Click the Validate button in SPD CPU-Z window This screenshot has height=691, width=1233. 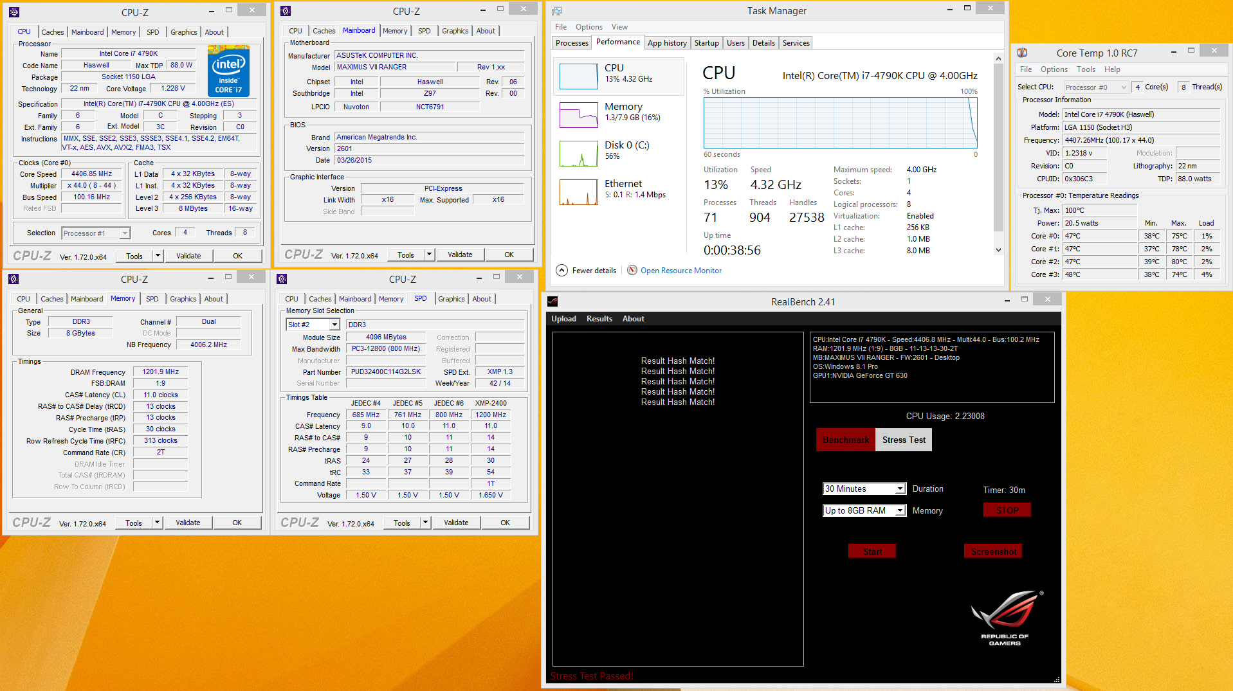pyautogui.click(x=456, y=523)
